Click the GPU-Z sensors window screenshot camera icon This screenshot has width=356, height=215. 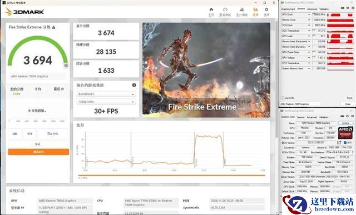tap(343, 8)
